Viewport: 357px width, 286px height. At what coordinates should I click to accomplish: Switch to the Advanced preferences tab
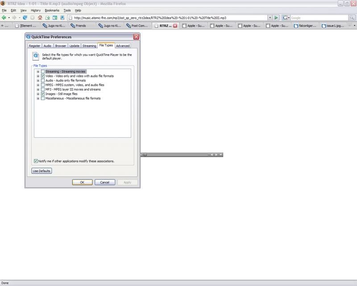pos(123,46)
